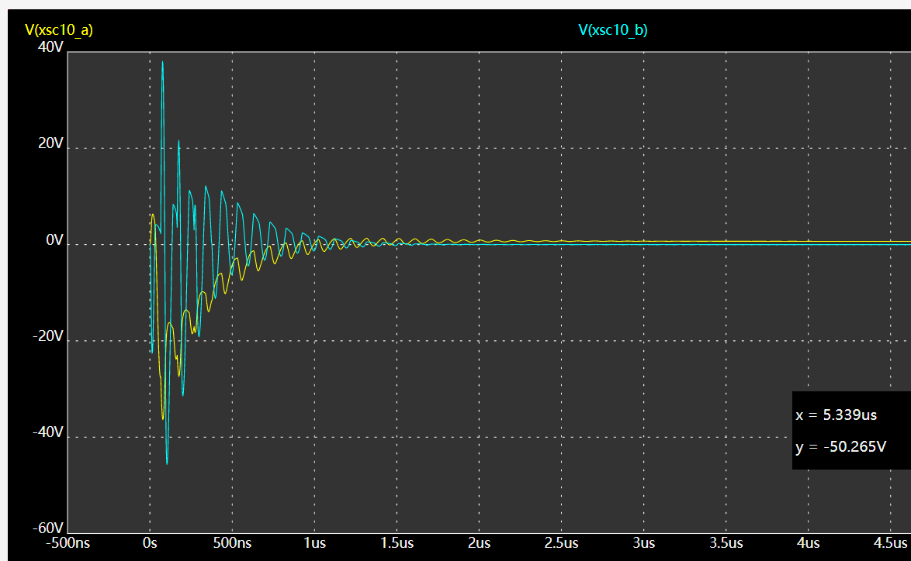This screenshot has height=561, width=911.
Task: Click the x = 5.339us cursor readout
Action: (x=836, y=415)
